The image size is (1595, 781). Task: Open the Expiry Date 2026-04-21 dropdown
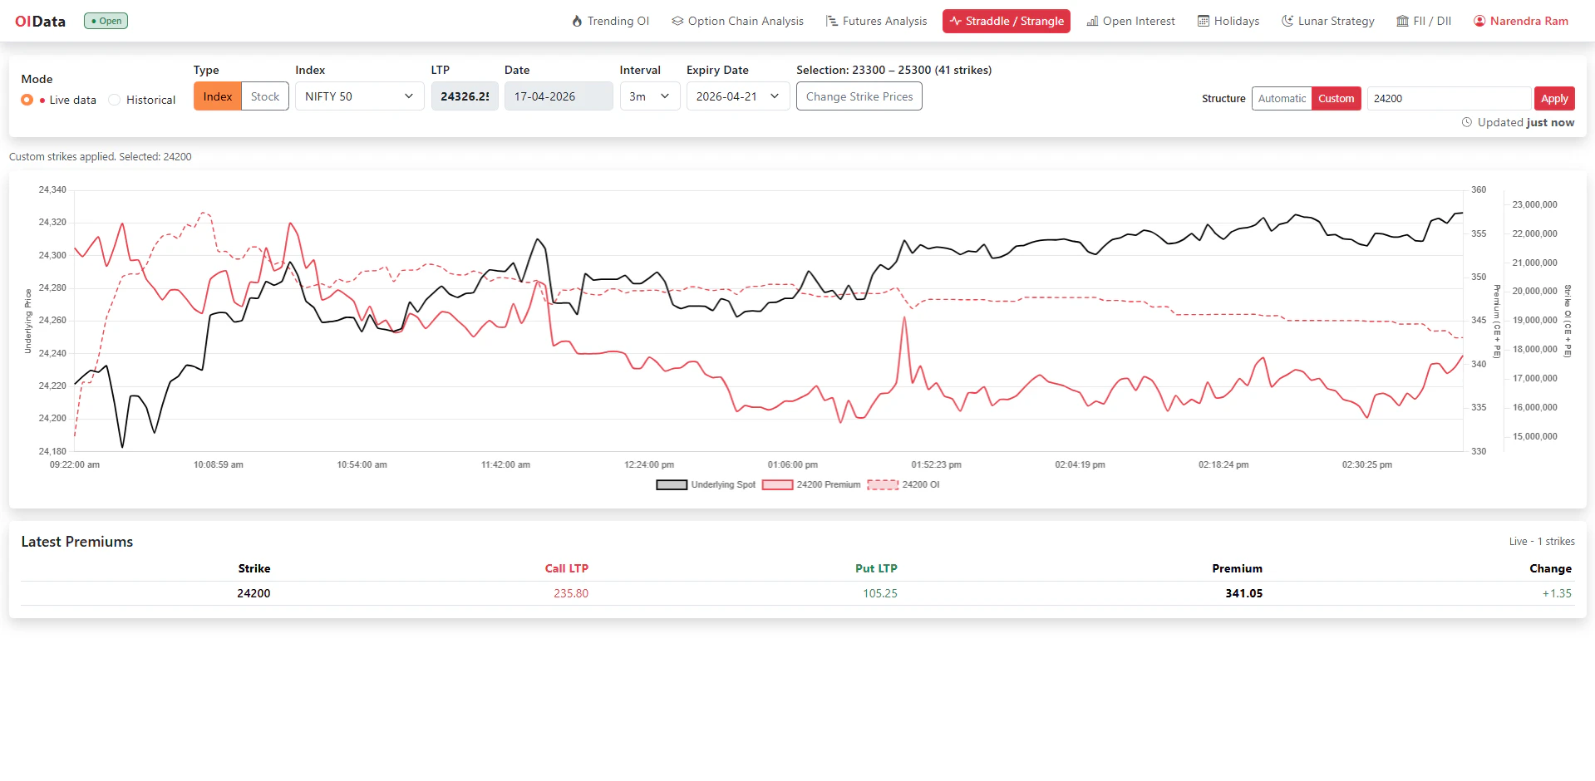point(738,96)
